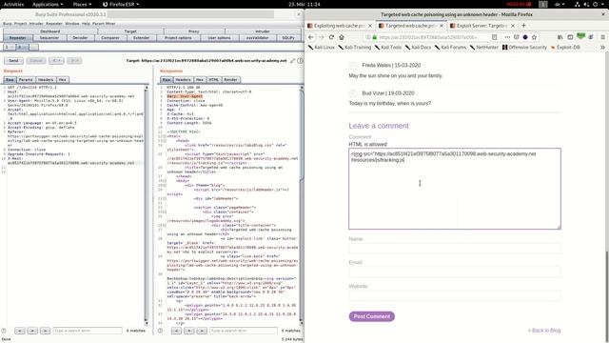The height and width of the screenshot is (343, 609).
Task: Open Firefox hamburger menu
Action: pos(602,37)
